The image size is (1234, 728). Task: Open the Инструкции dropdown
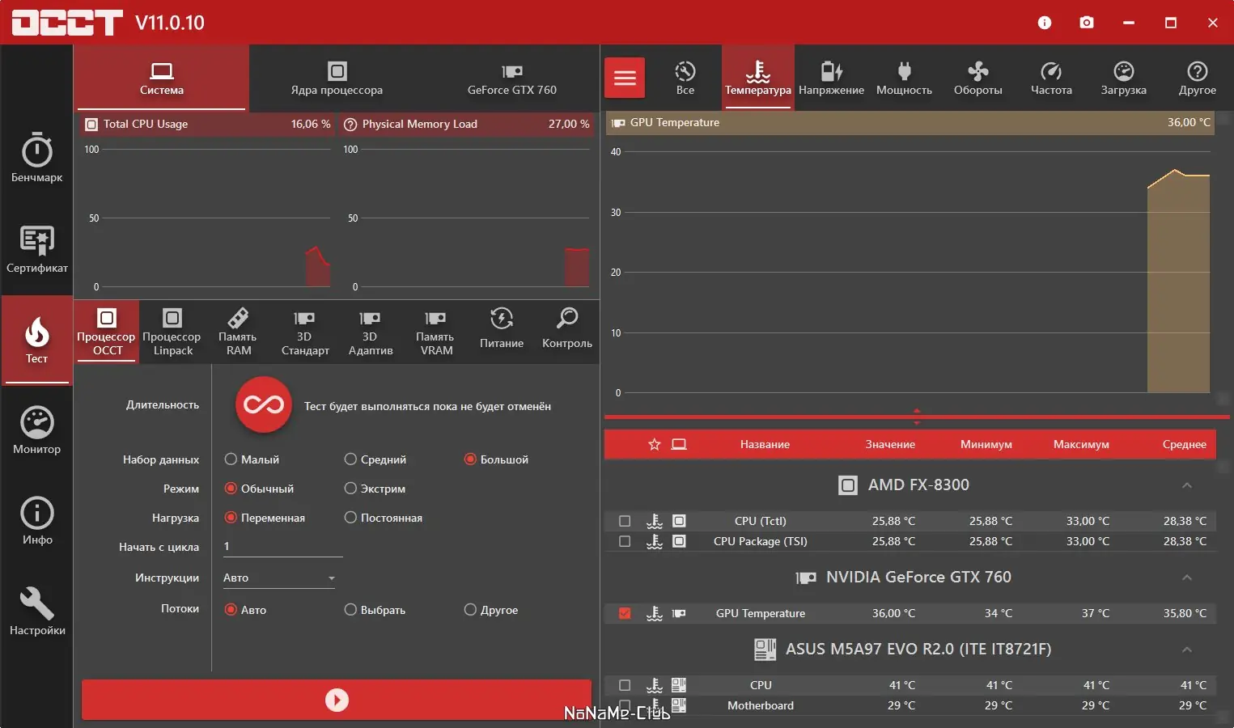(x=279, y=578)
